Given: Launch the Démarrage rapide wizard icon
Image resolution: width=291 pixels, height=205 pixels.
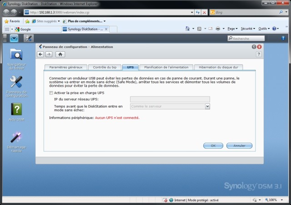Looking at the screenshot, I should pos(16,137).
